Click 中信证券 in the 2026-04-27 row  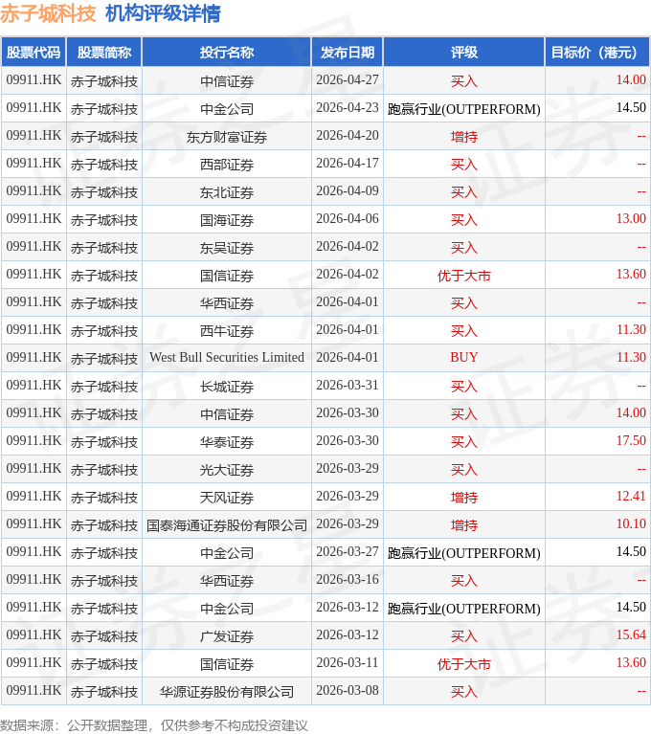point(227,81)
